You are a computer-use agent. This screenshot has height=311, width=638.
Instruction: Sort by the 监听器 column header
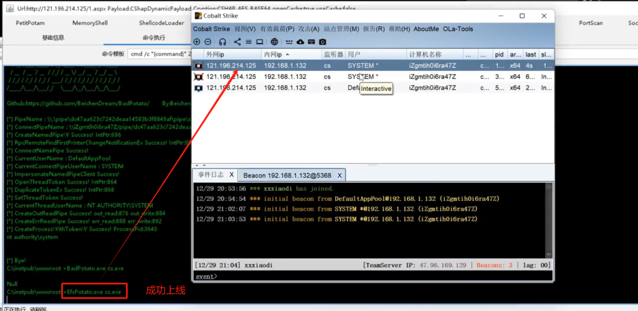click(334, 54)
